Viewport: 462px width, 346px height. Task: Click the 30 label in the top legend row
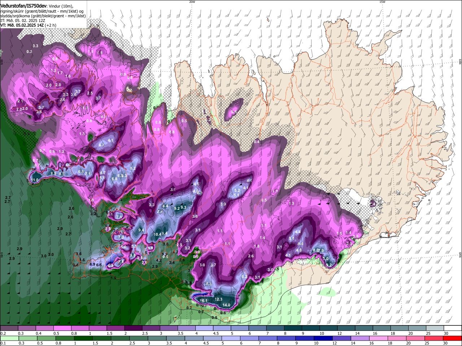pyautogui.click(x=446, y=333)
